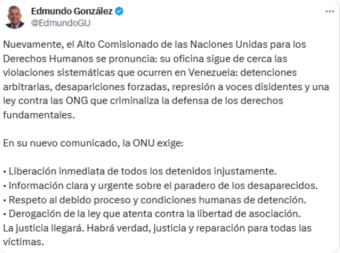Click the final word 'víctimas.'

coord(24,242)
